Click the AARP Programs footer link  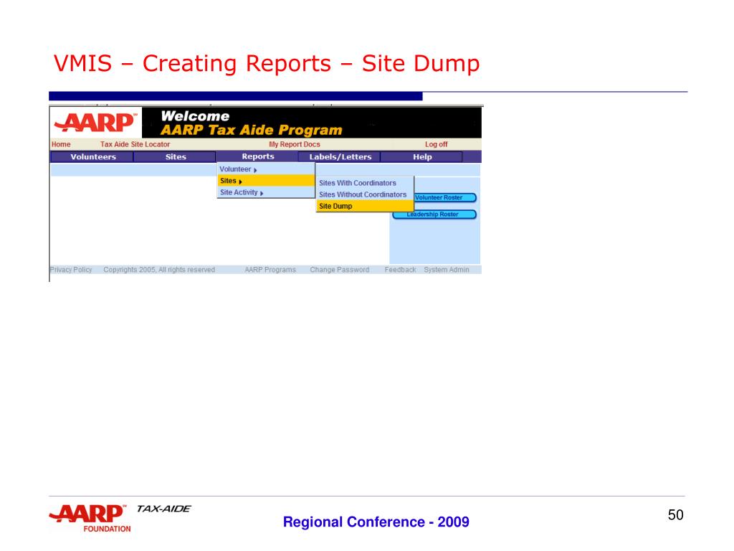point(270,270)
